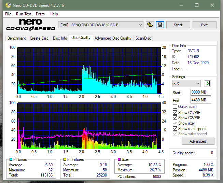Click the save results floppy icon
Image resolution: width=223 pixels, height=183 pixels.
pyautogui.click(x=160, y=25)
